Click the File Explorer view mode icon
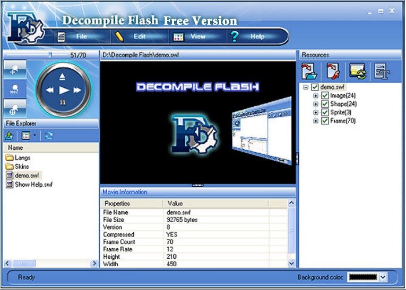 (x=26, y=135)
